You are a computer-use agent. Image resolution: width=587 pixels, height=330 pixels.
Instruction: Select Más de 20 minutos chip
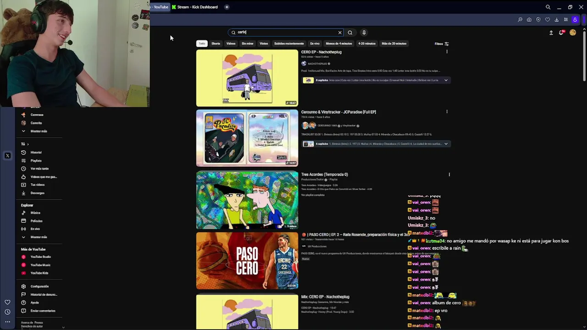394,44
